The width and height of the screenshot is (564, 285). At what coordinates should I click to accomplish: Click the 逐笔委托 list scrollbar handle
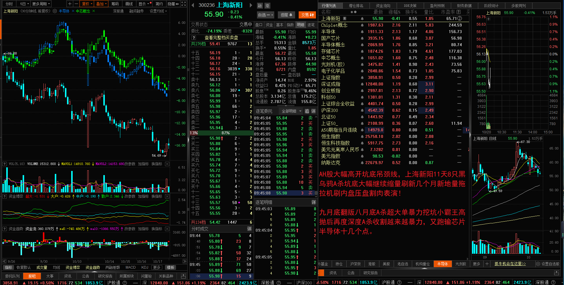316,193
